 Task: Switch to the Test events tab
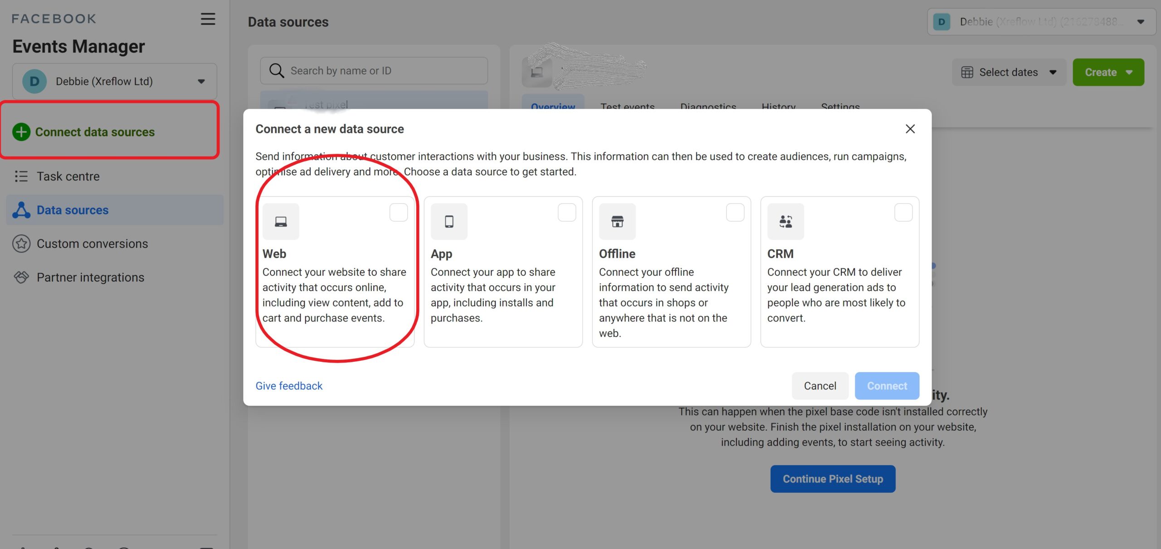coord(628,106)
